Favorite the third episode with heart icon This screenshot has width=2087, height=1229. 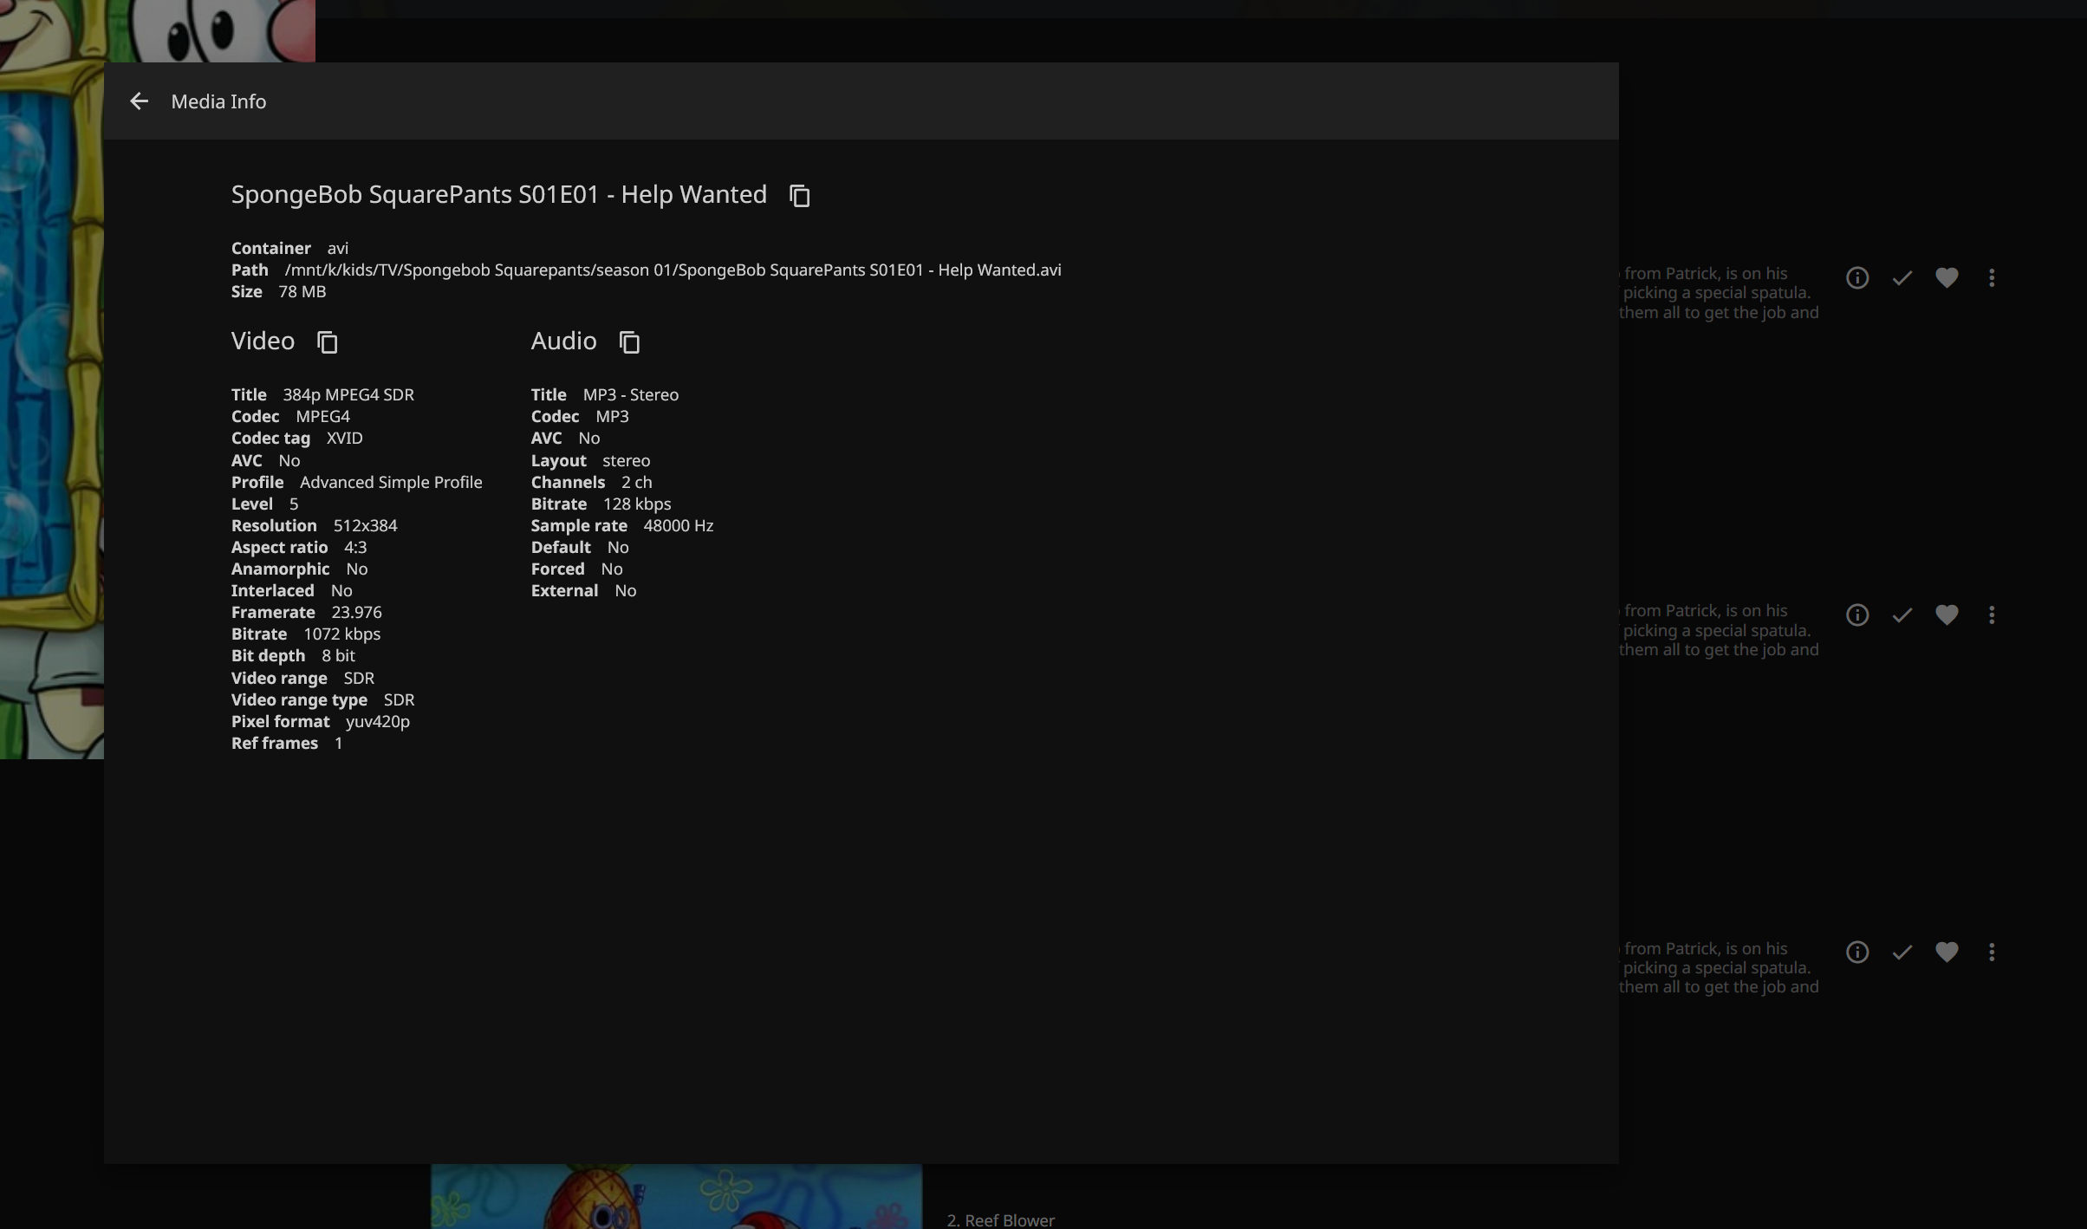tap(1947, 953)
